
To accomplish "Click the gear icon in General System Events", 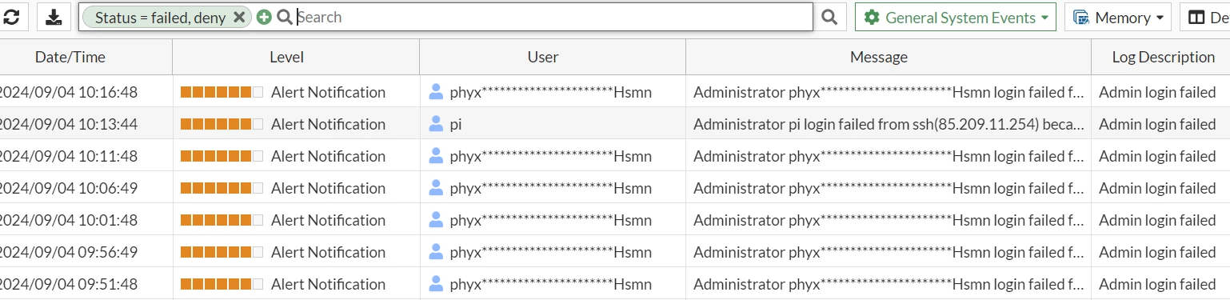I will tap(872, 17).
